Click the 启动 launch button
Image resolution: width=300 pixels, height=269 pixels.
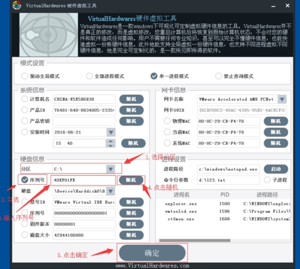pyautogui.click(x=276, y=169)
